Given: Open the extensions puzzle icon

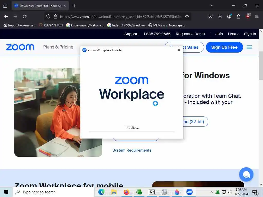Looking at the screenshot, I should 238,16.
